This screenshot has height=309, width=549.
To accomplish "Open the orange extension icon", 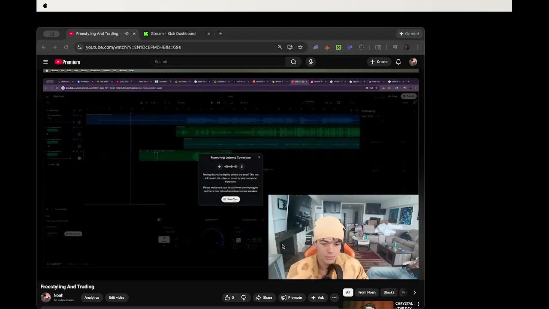I will coord(327,47).
